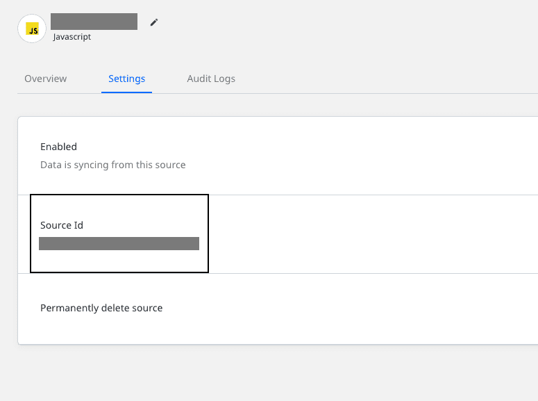Click the pencil edit icon beside source name
538x401 pixels.
(154, 22)
